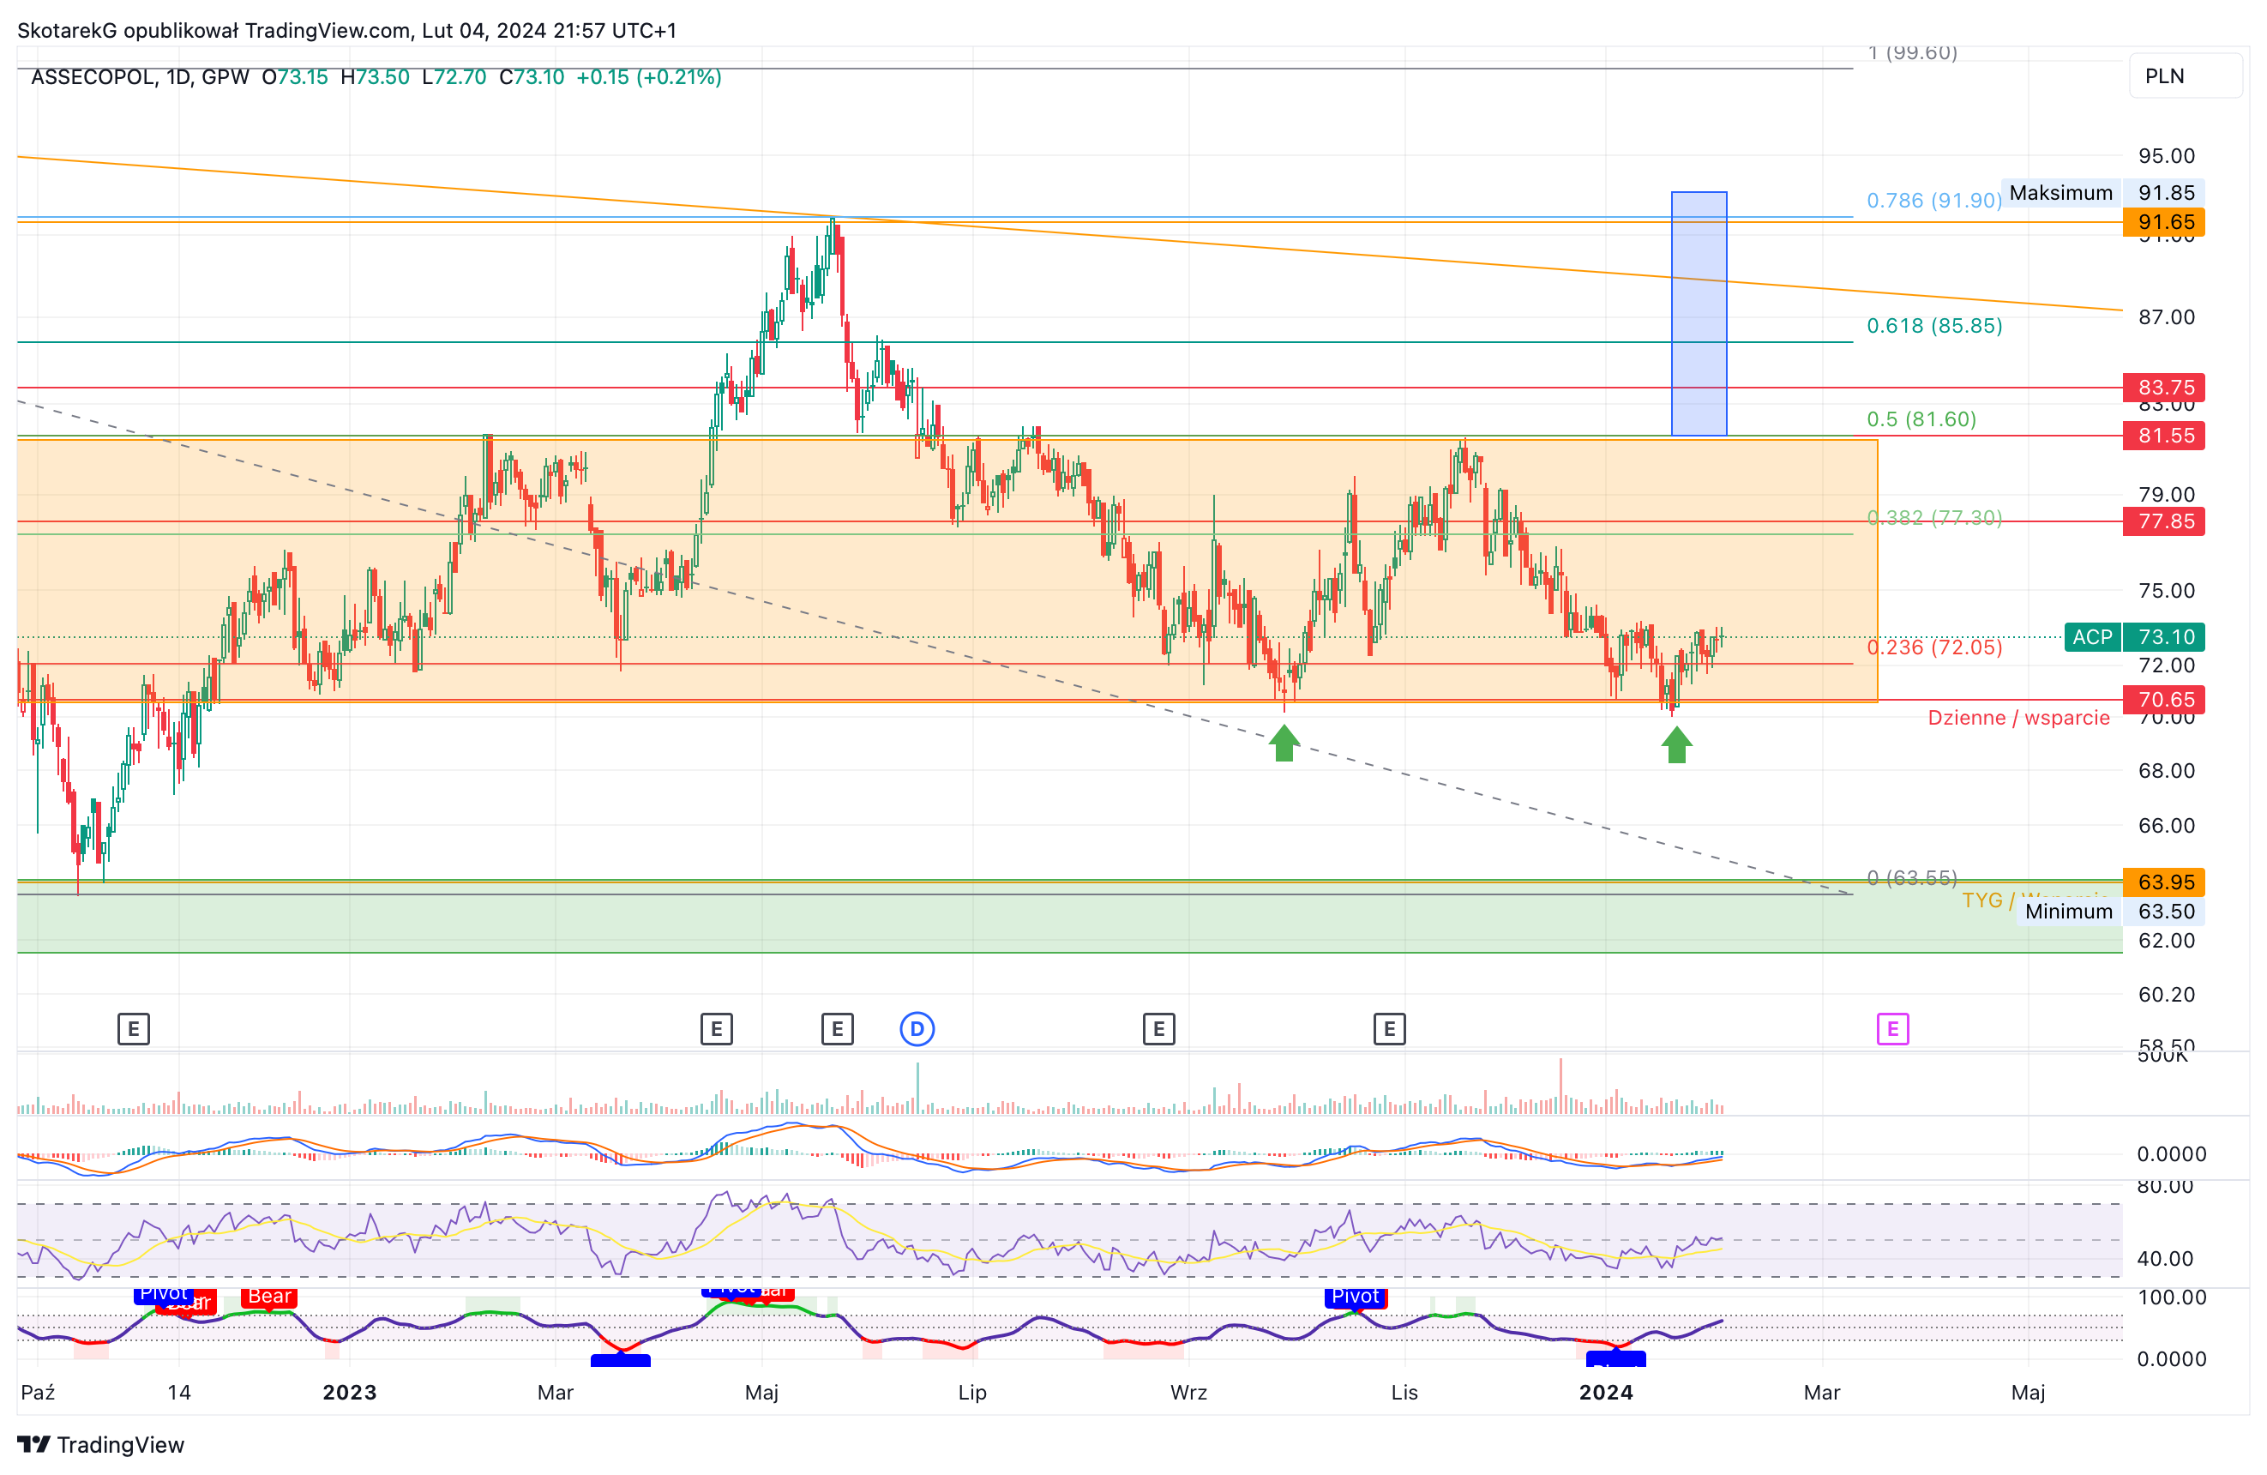Click the 100.00 oscillator axis value
2267x1475 pixels.
[2172, 1297]
